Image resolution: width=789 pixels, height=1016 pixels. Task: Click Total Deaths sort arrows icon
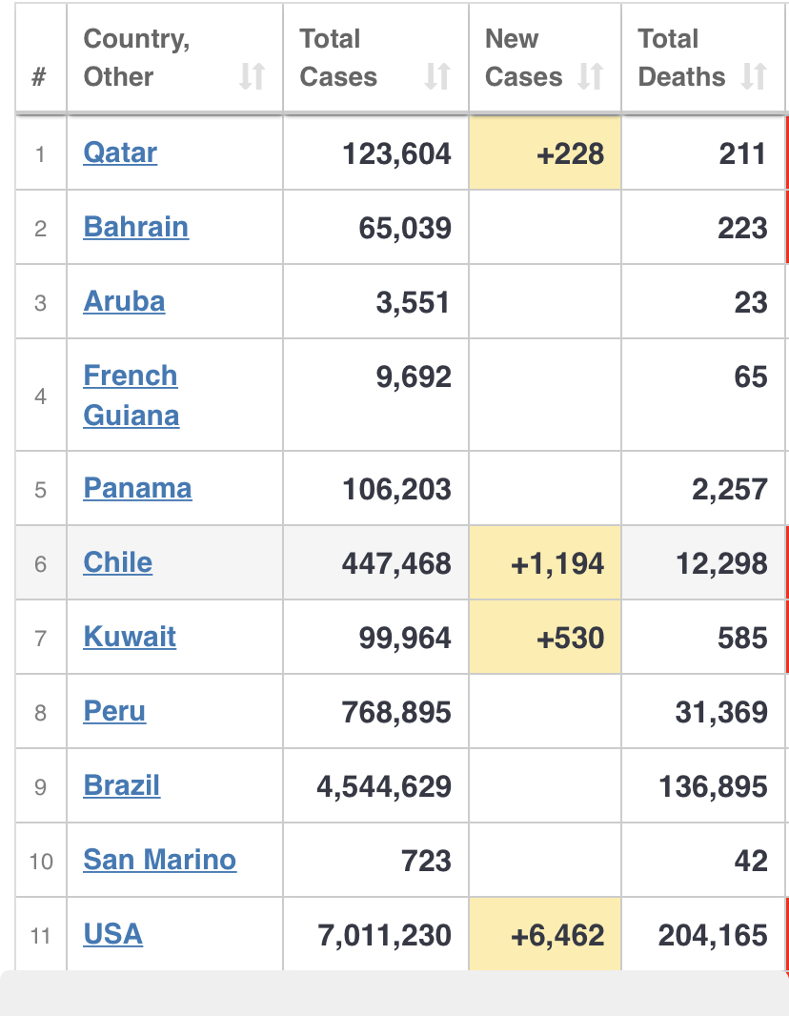coord(754,76)
